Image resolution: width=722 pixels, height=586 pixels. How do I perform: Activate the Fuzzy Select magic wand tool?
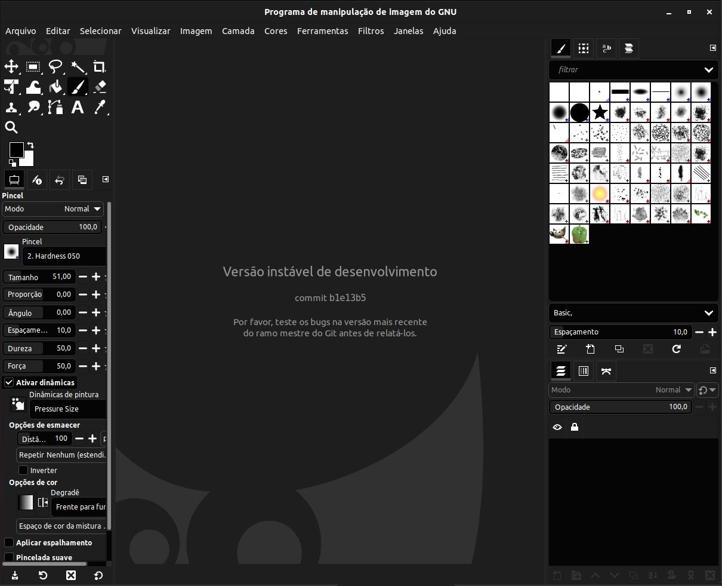(x=78, y=67)
